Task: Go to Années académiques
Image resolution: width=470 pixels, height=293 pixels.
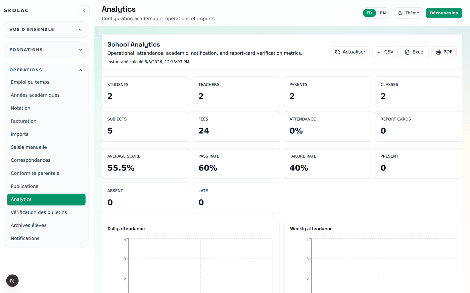Action: [x=46, y=95]
